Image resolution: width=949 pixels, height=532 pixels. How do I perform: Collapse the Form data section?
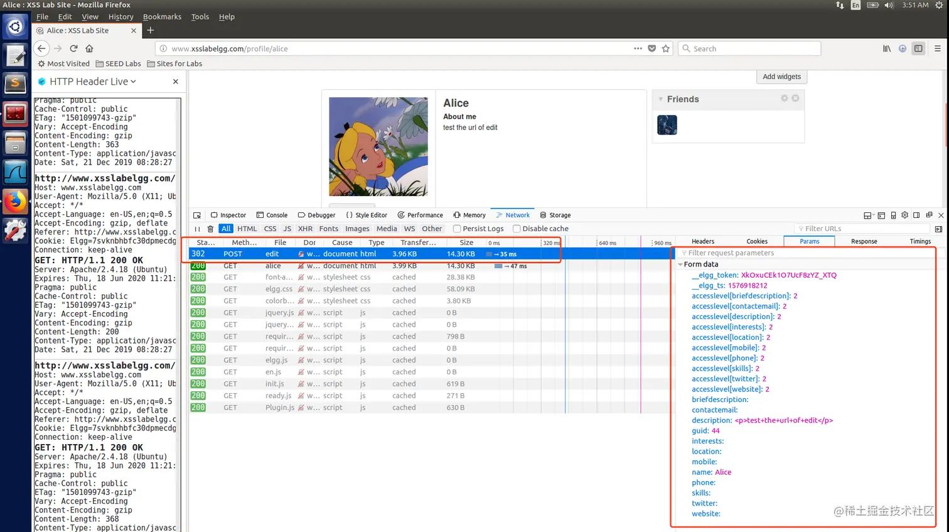point(680,264)
